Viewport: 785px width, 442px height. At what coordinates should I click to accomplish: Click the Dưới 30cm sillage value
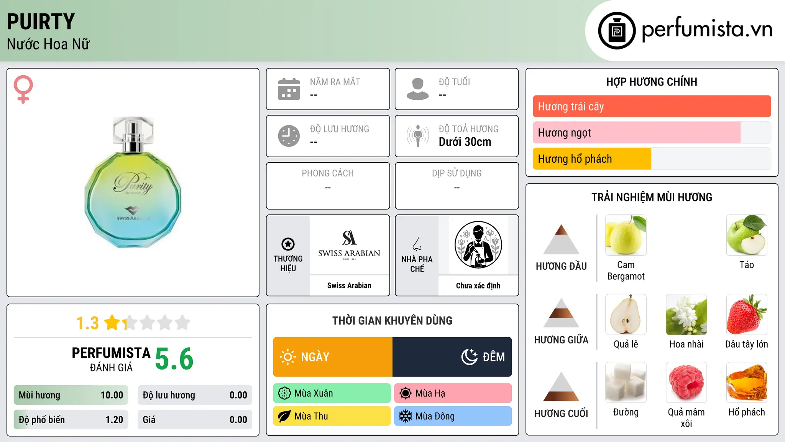point(465,142)
